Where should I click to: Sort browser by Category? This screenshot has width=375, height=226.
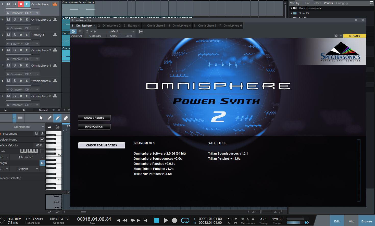342,3
